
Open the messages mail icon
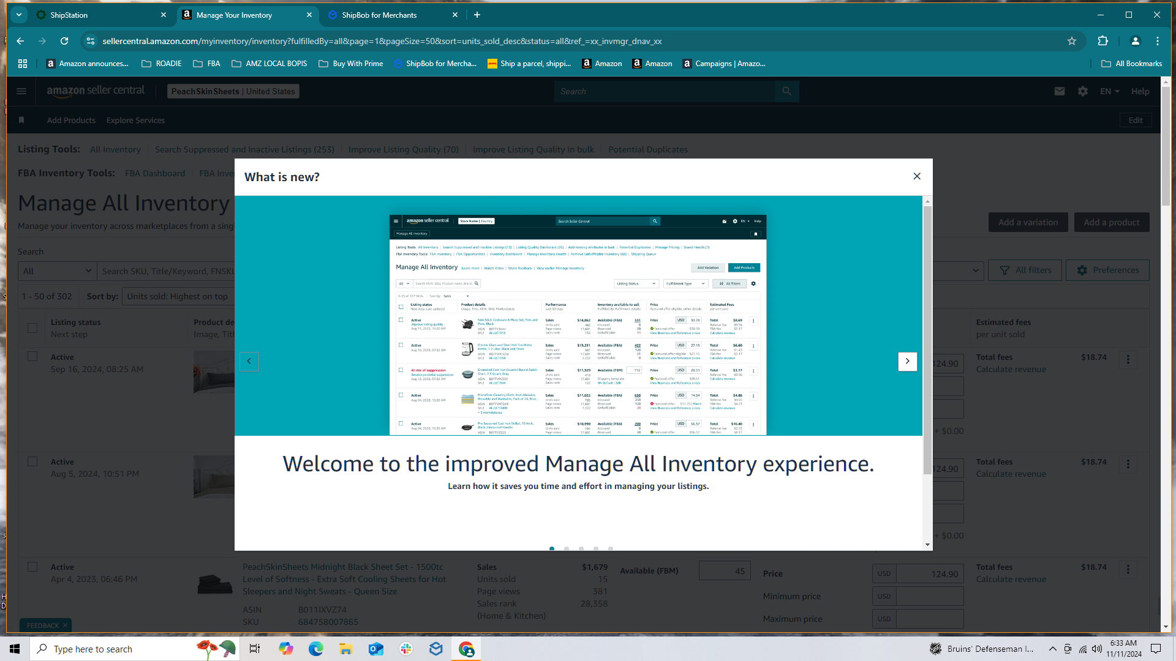pyautogui.click(x=1060, y=91)
